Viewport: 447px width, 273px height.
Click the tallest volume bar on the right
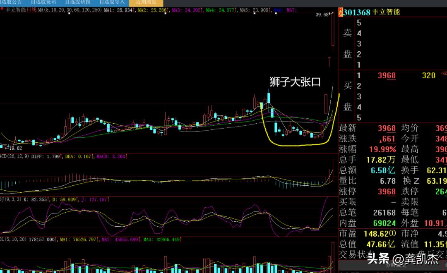[333, 257]
